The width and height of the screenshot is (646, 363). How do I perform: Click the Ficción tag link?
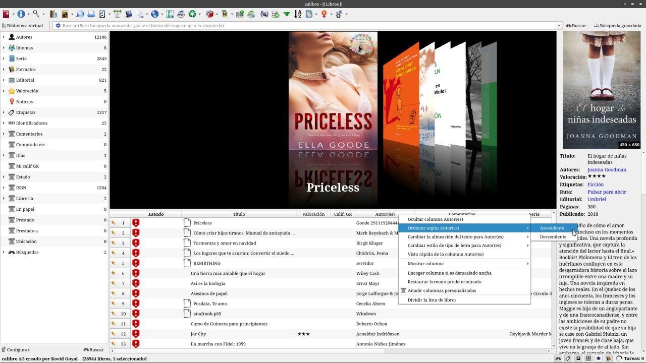596,185
